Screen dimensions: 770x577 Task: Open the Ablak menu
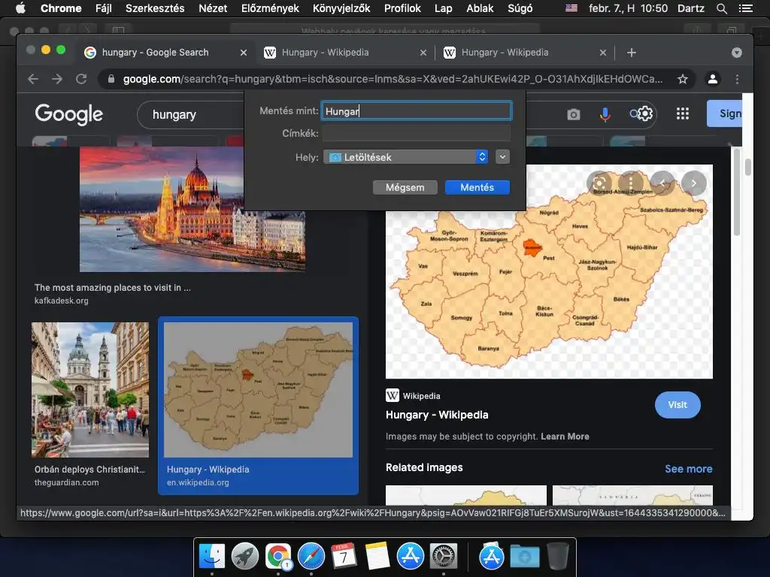coord(480,8)
